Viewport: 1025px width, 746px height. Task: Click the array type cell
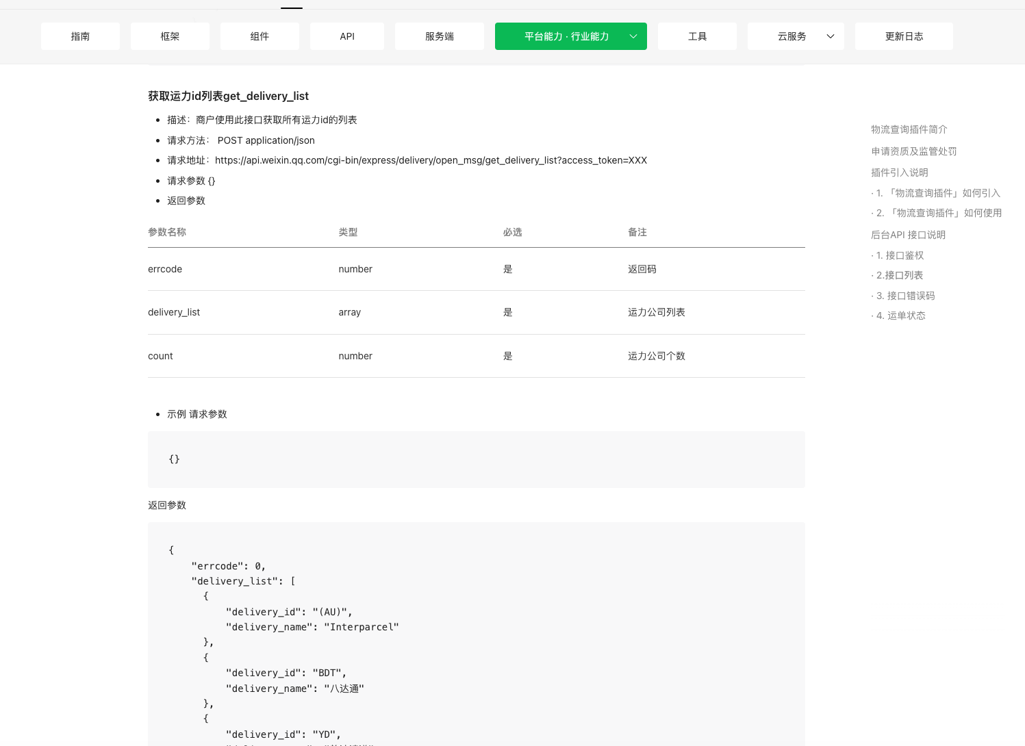pos(349,312)
